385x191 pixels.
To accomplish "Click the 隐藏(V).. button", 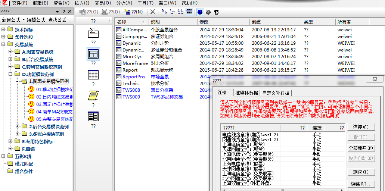I will (x=361, y=184).
